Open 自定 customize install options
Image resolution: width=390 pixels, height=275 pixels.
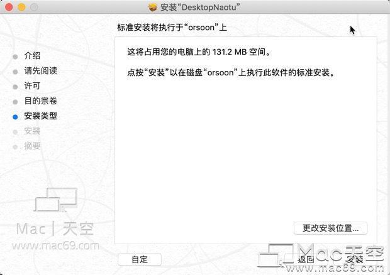pyautogui.click(x=140, y=259)
